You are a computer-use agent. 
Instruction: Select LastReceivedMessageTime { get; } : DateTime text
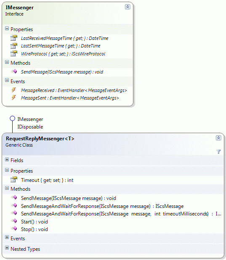coord(65,38)
